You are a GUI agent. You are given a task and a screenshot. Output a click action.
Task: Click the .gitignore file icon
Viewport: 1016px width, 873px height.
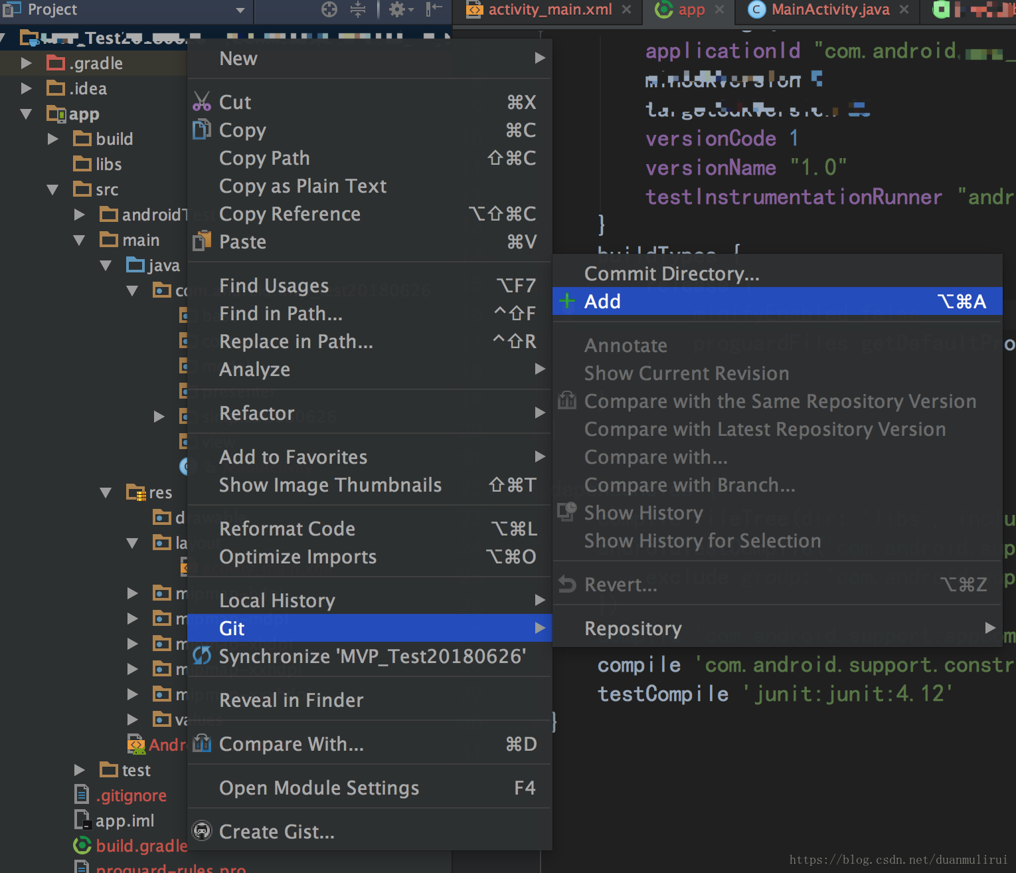82,795
